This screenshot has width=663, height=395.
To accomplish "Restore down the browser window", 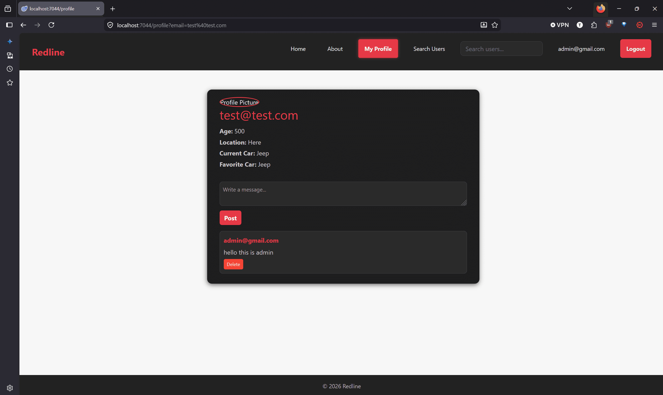I will point(636,9).
